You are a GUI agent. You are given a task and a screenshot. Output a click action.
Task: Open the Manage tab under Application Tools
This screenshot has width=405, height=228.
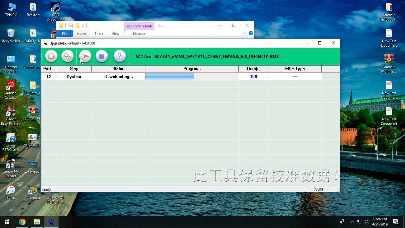tap(139, 34)
